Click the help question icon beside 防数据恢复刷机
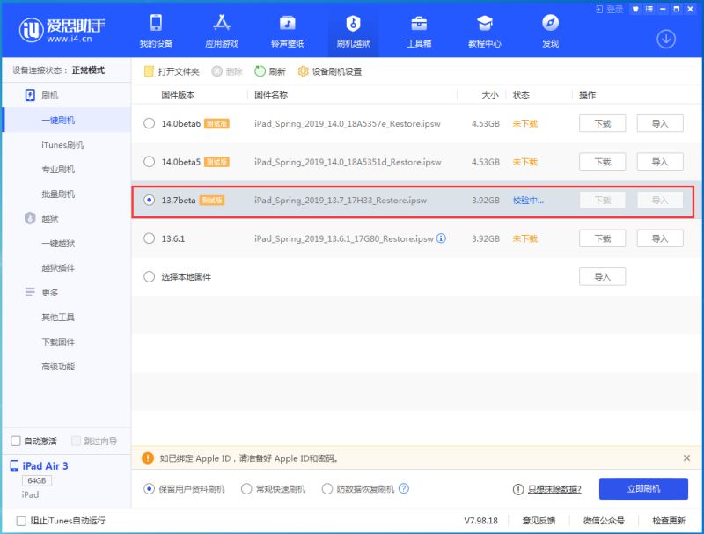 point(404,488)
